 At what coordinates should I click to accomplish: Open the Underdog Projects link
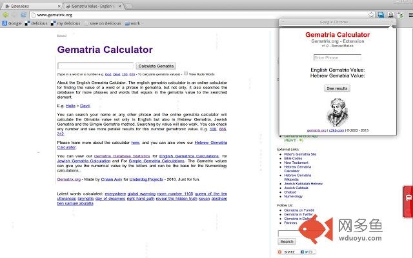pos(146,179)
